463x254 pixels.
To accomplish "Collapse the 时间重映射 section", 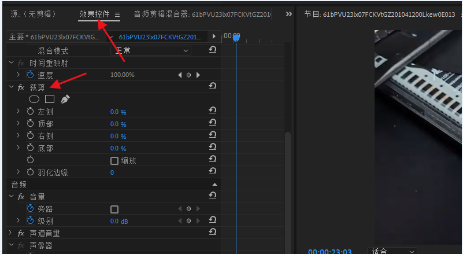I will click(11, 62).
